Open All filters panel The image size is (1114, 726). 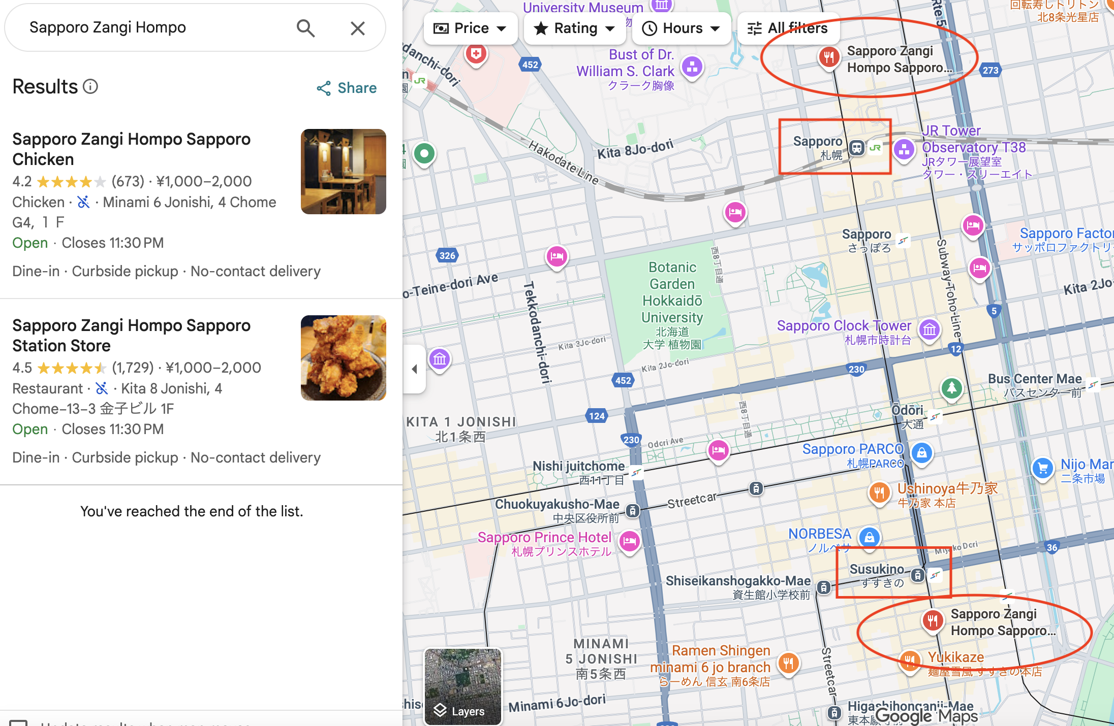[x=788, y=28]
